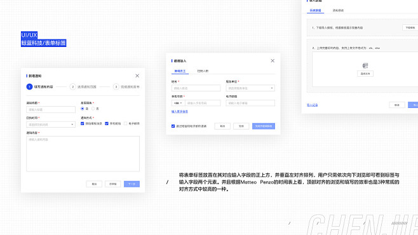
Task: Close the notification dialog with its X icon
Action: coord(137,76)
